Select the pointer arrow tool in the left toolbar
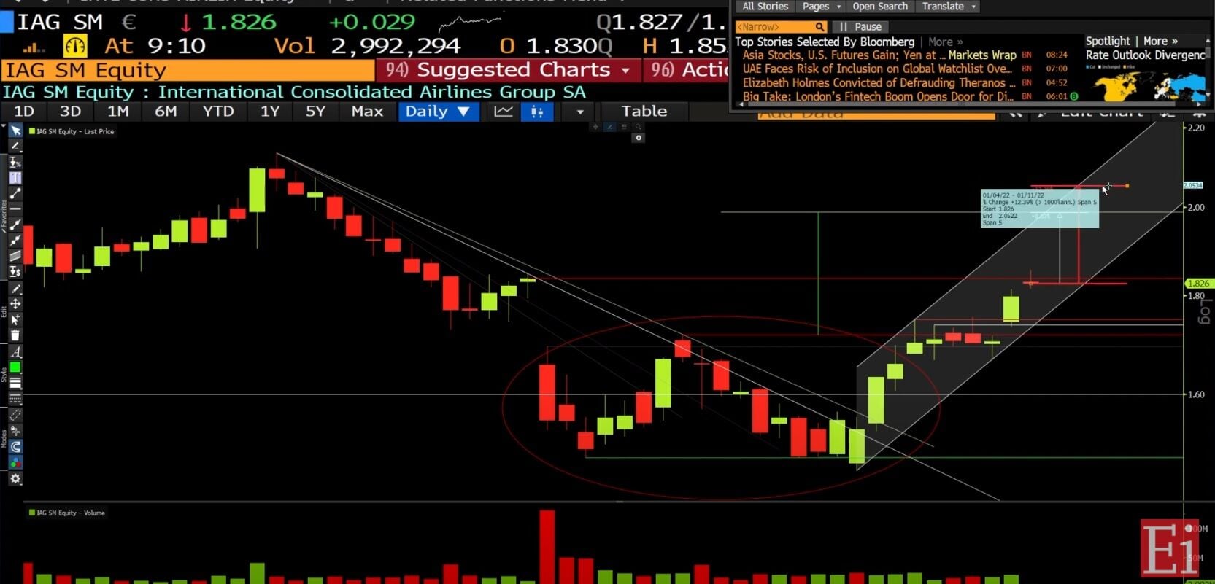This screenshot has height=584, width=1215. coord(15,131)
